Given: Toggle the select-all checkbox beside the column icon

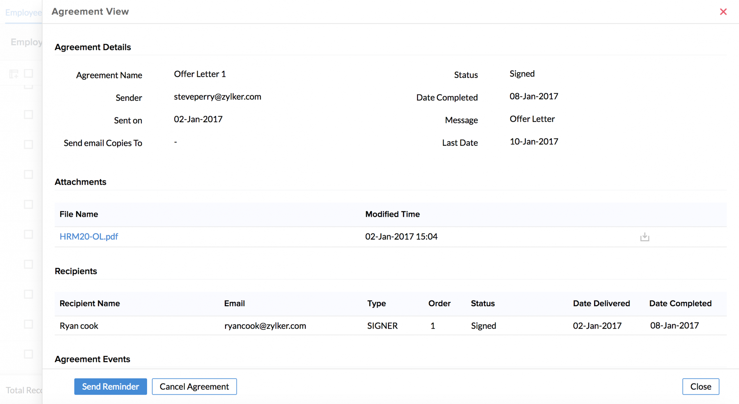Looking at the screenshot, I should (28, 73).
